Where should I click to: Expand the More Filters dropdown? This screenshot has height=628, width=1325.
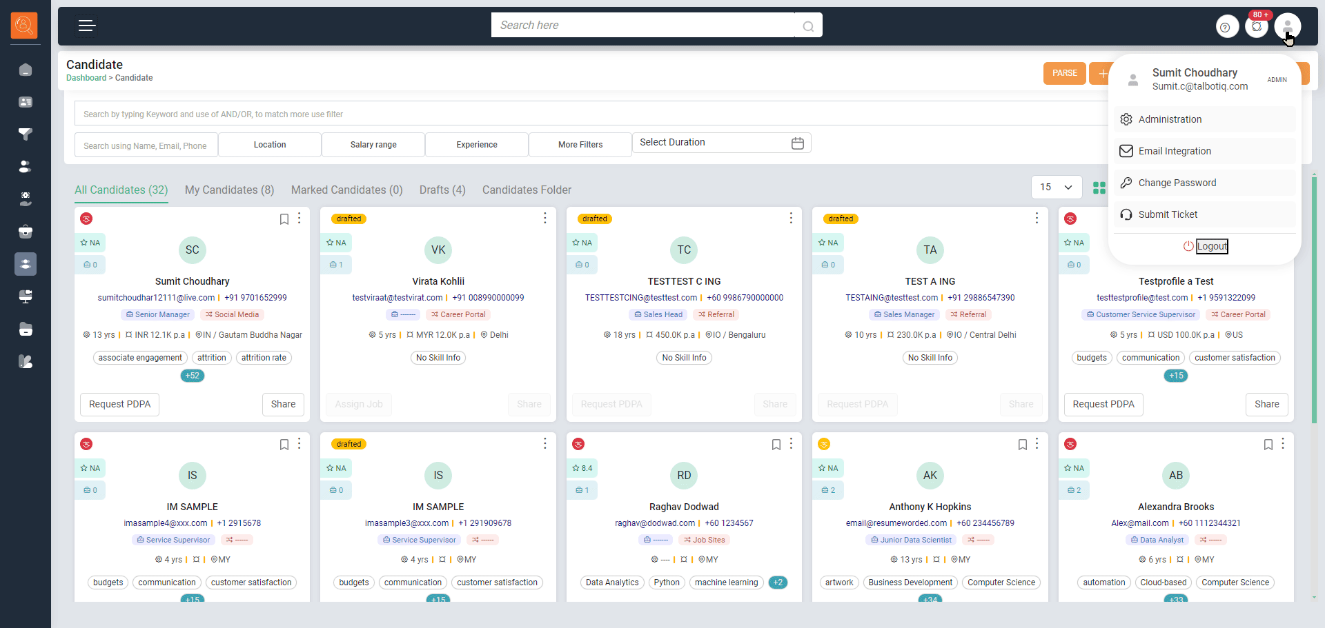pyautogui.click(x=580, y=145)
